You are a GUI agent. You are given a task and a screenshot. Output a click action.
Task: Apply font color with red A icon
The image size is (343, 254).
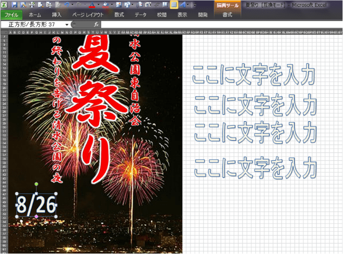click(92, 5)
